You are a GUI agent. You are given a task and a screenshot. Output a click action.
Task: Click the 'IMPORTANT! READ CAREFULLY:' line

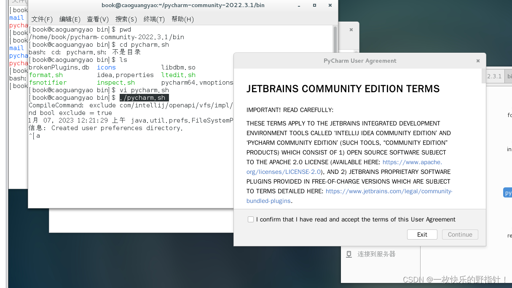pos(290,110)
